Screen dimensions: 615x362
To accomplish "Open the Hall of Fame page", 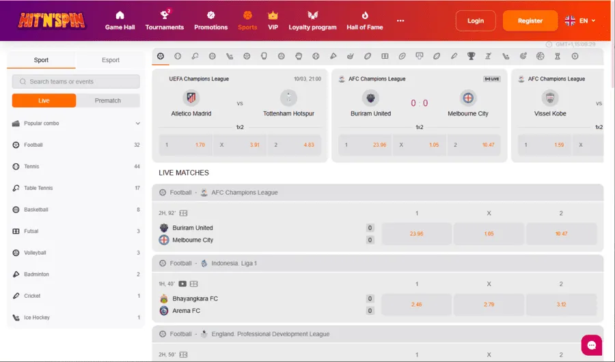I will 365,20.
